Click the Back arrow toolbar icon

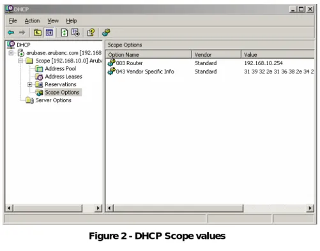coord(11,33)
